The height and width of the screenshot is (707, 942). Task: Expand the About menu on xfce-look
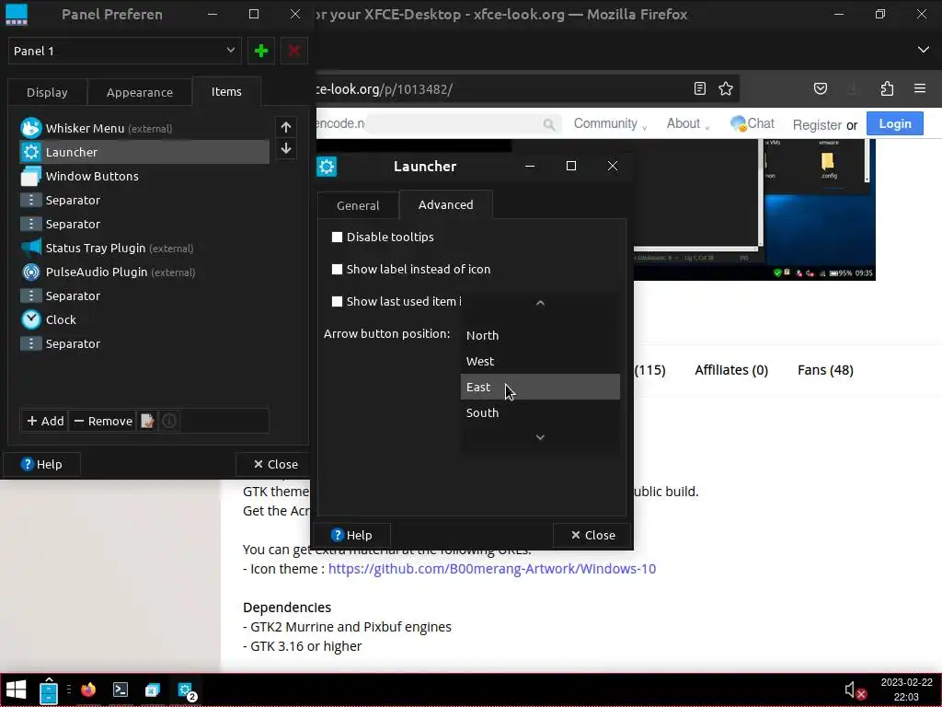(x=688, y=124)
